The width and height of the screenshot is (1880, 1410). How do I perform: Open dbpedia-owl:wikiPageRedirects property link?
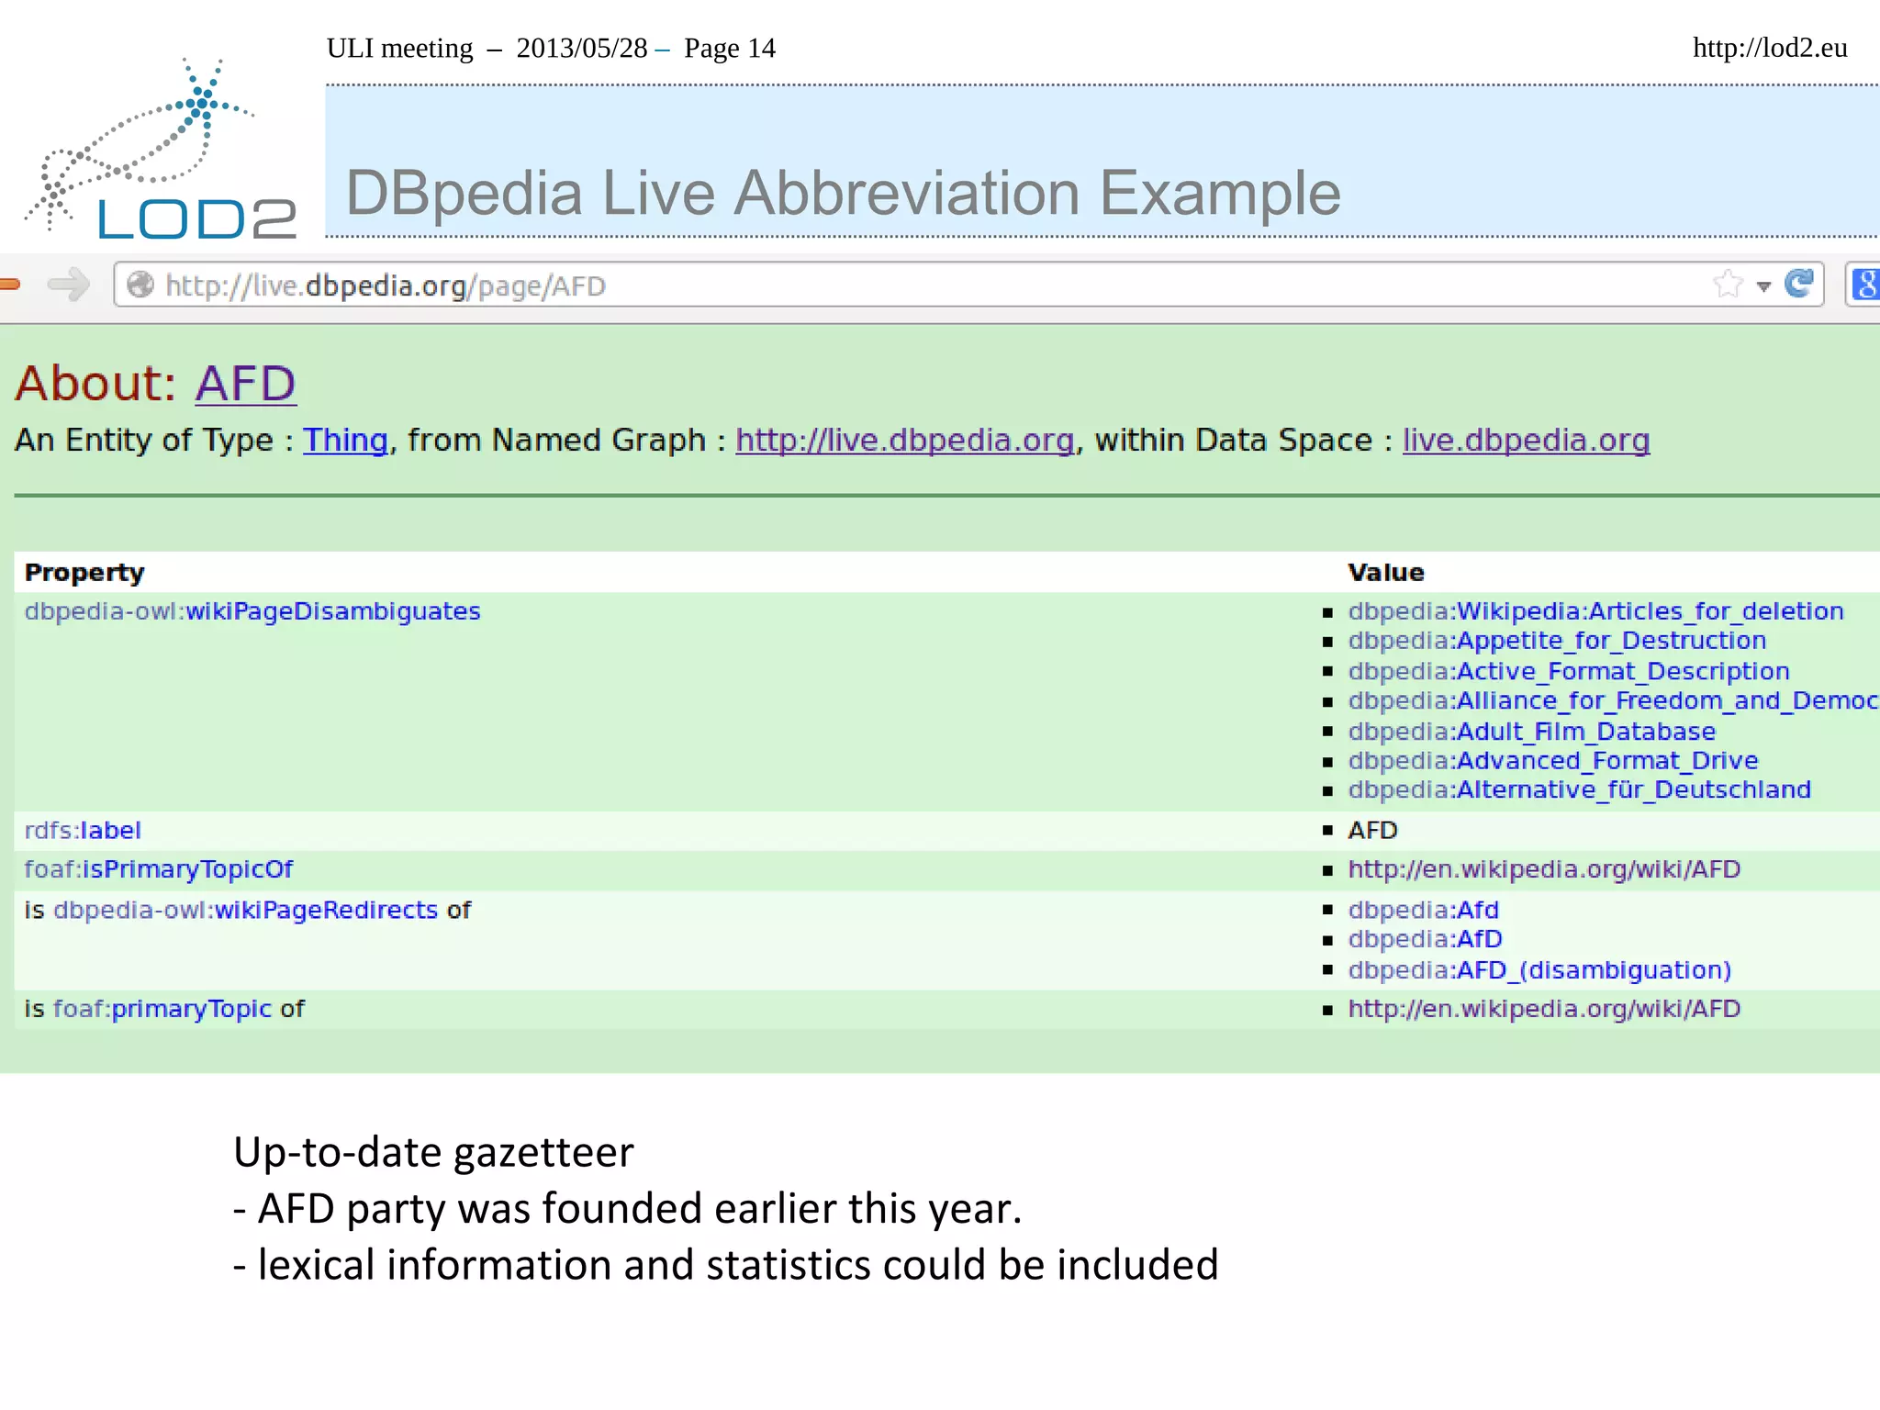pos(246,910)
